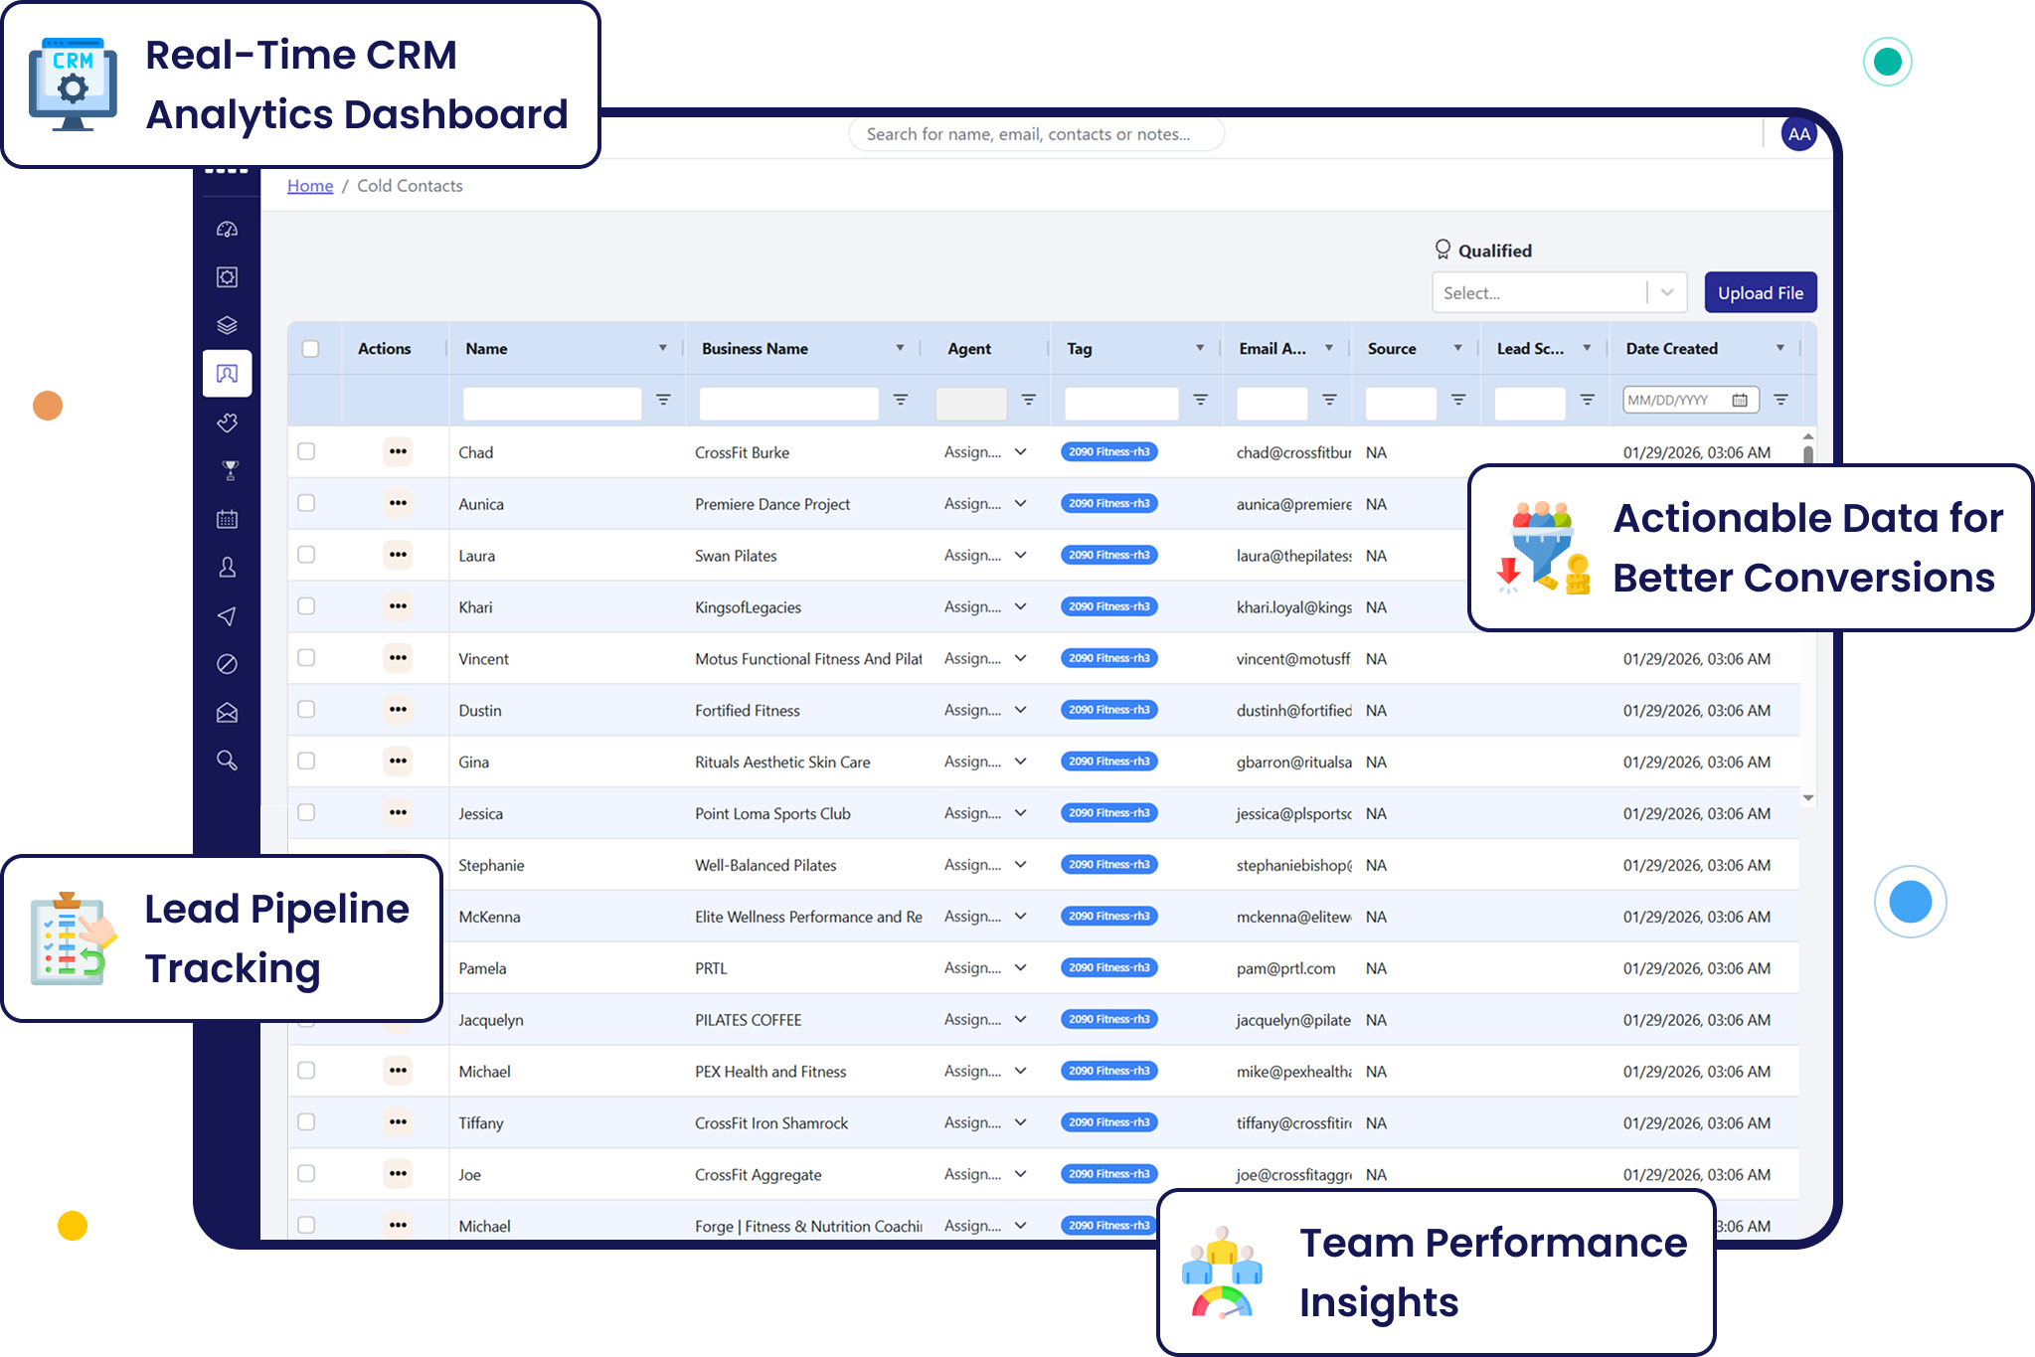Click the blocked circle sidebar icon
Viewport: 2035px width, 1357px height.
[227, 664]
